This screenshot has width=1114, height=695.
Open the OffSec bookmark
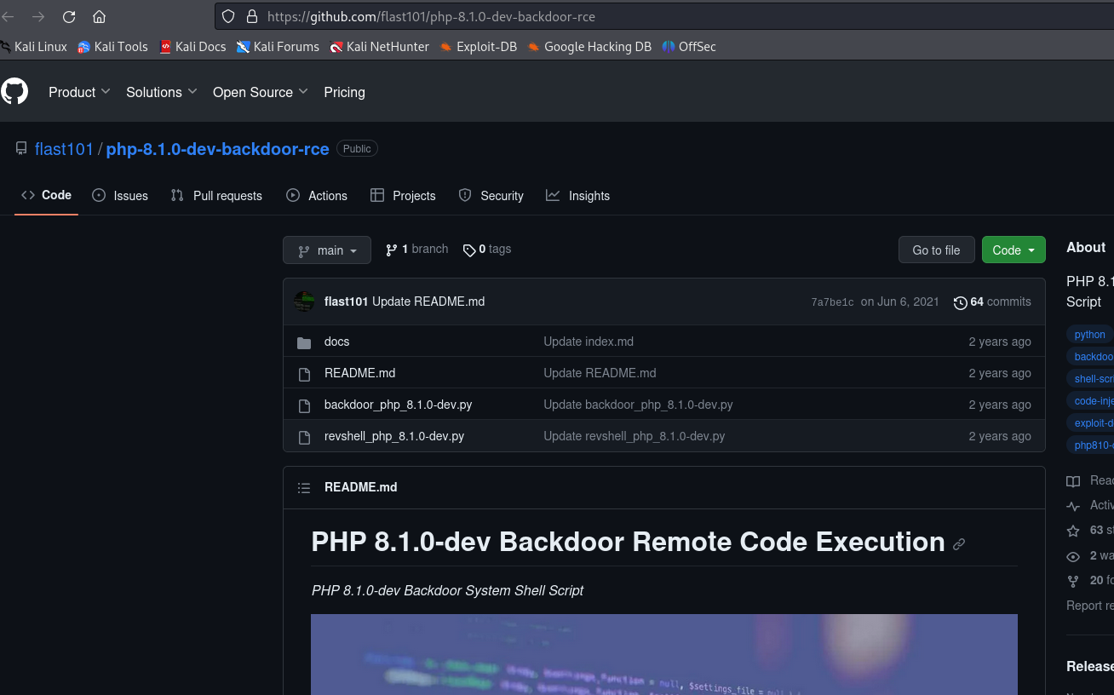pyautogui.click(x=689, y=47)
